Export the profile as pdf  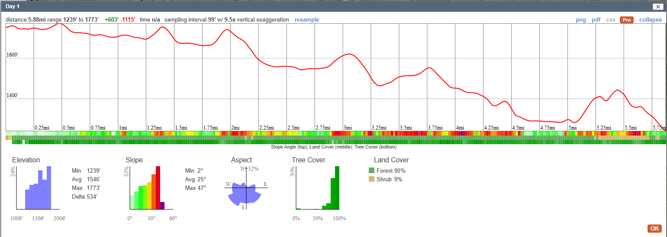pyautogui.click(x=596, y=20)
